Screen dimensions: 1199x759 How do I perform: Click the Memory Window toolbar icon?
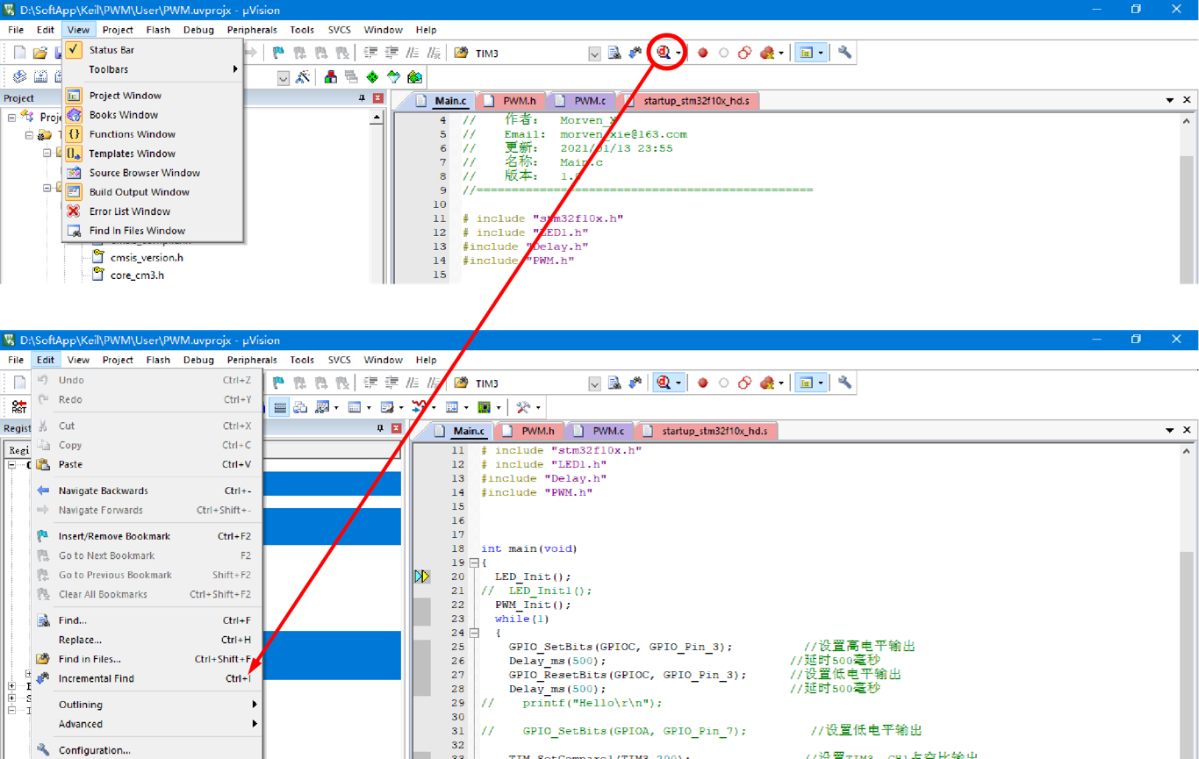coord(355,406)
